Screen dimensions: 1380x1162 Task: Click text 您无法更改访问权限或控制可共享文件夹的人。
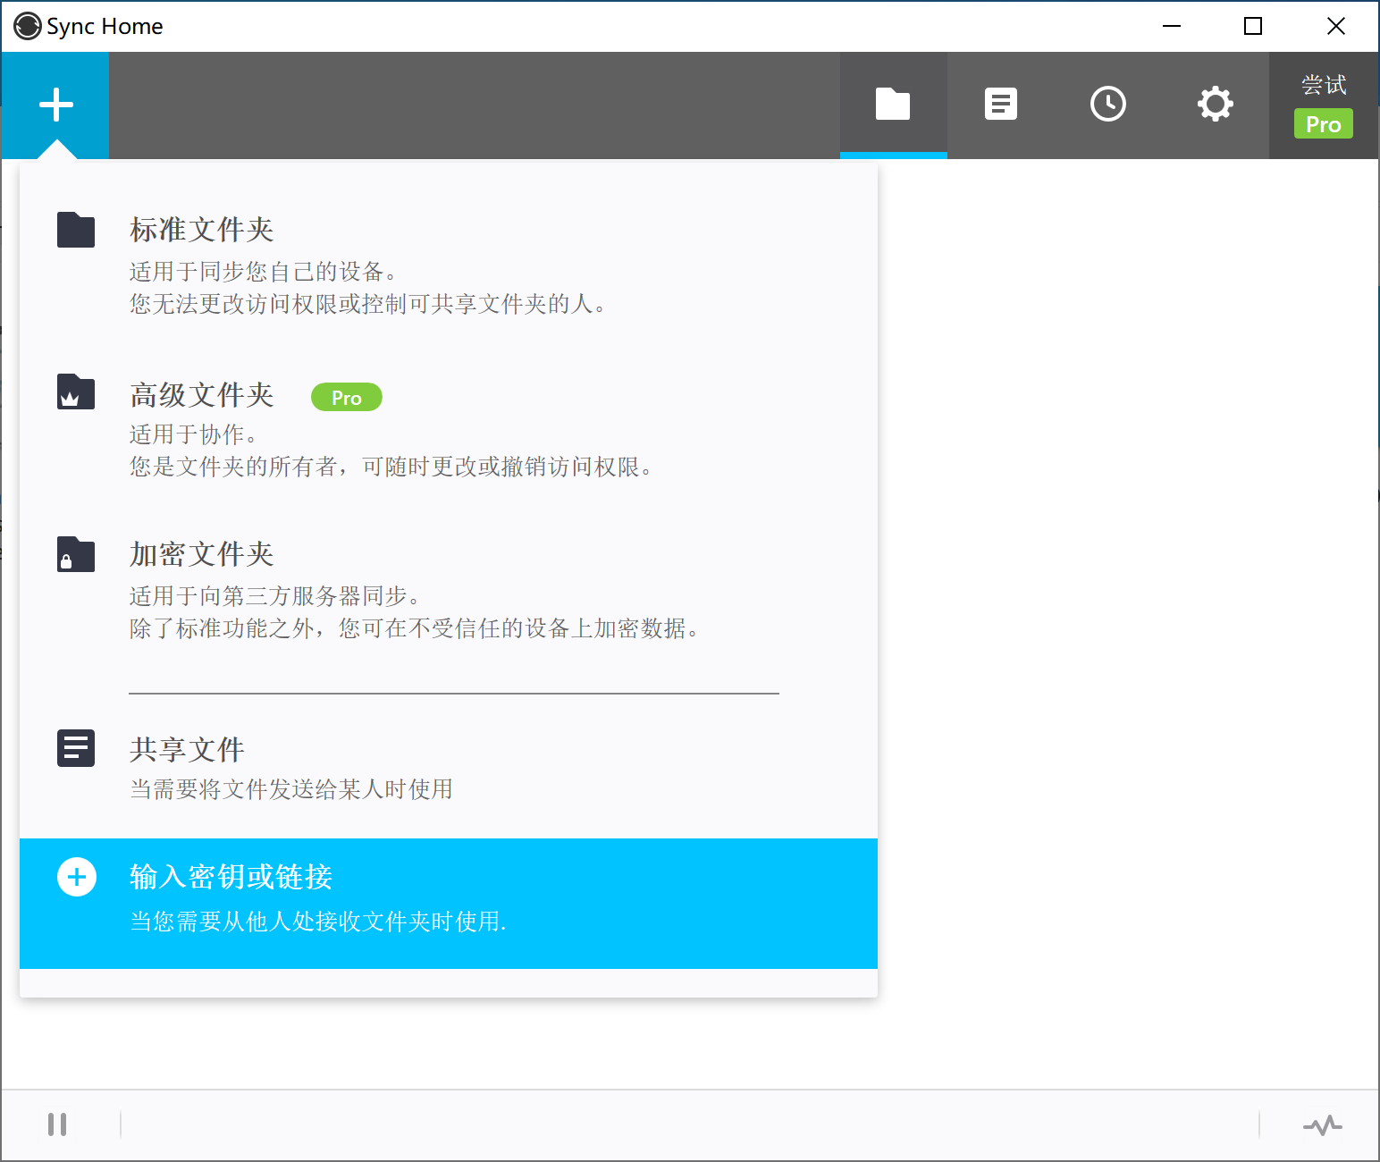[x=368, y=304]
